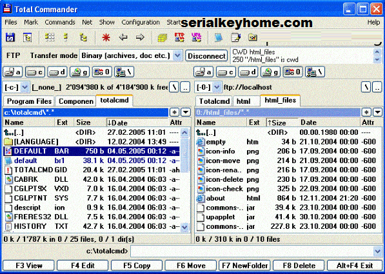The image size is (385, 274).
Task: Click left panel scrollbar down arrow
Action: [x=184, y=227]
